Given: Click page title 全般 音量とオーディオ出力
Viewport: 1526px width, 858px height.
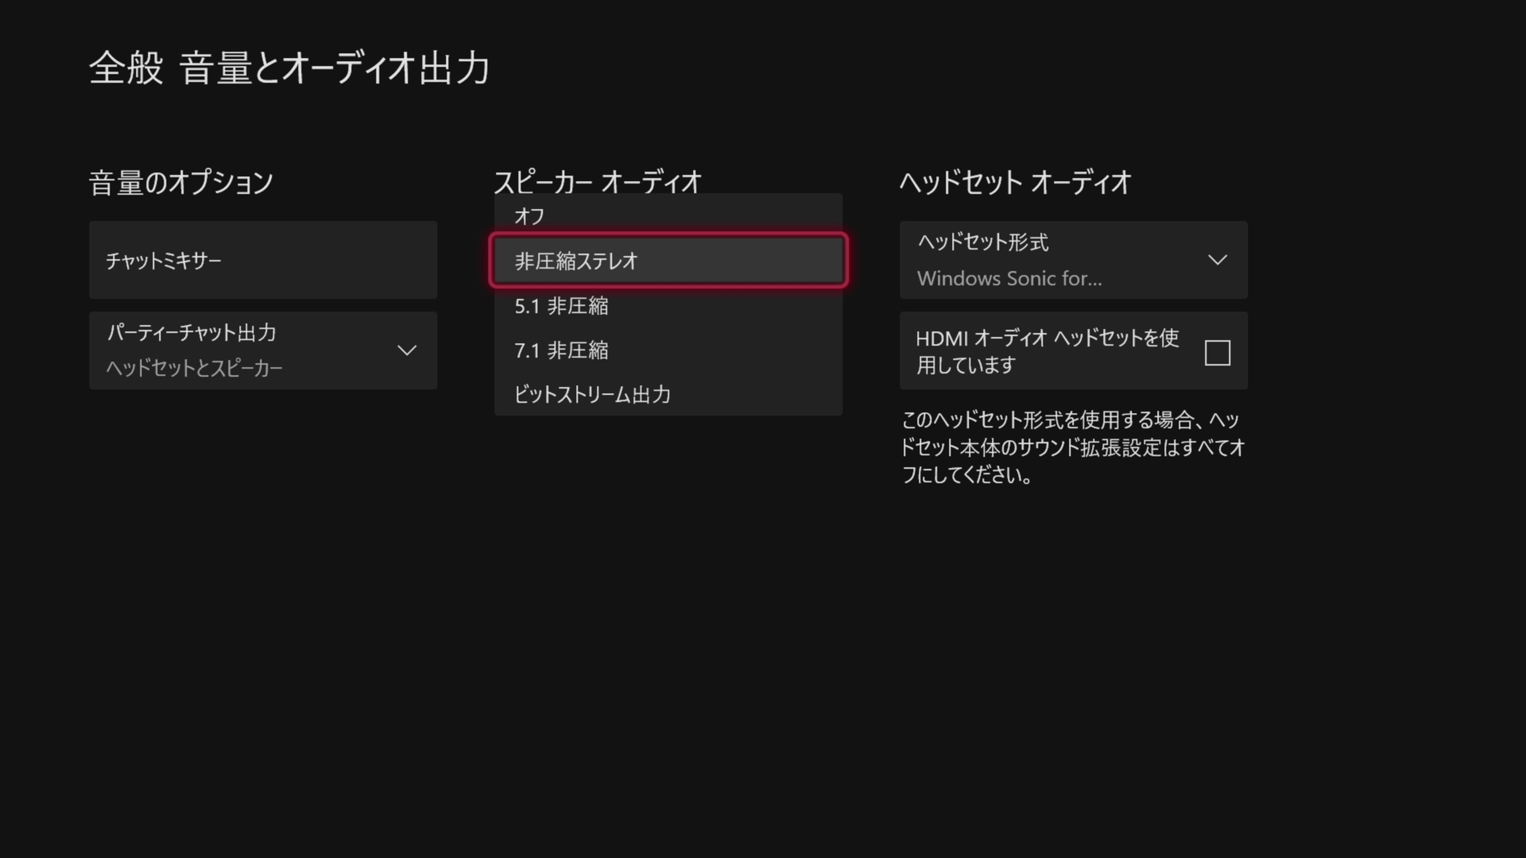Looking at the screenshot, I should tap(289, 68).
